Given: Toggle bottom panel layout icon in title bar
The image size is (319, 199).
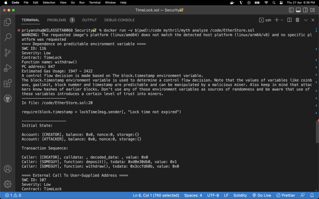Looking at the screenshot, I should (x=298, y=10).
